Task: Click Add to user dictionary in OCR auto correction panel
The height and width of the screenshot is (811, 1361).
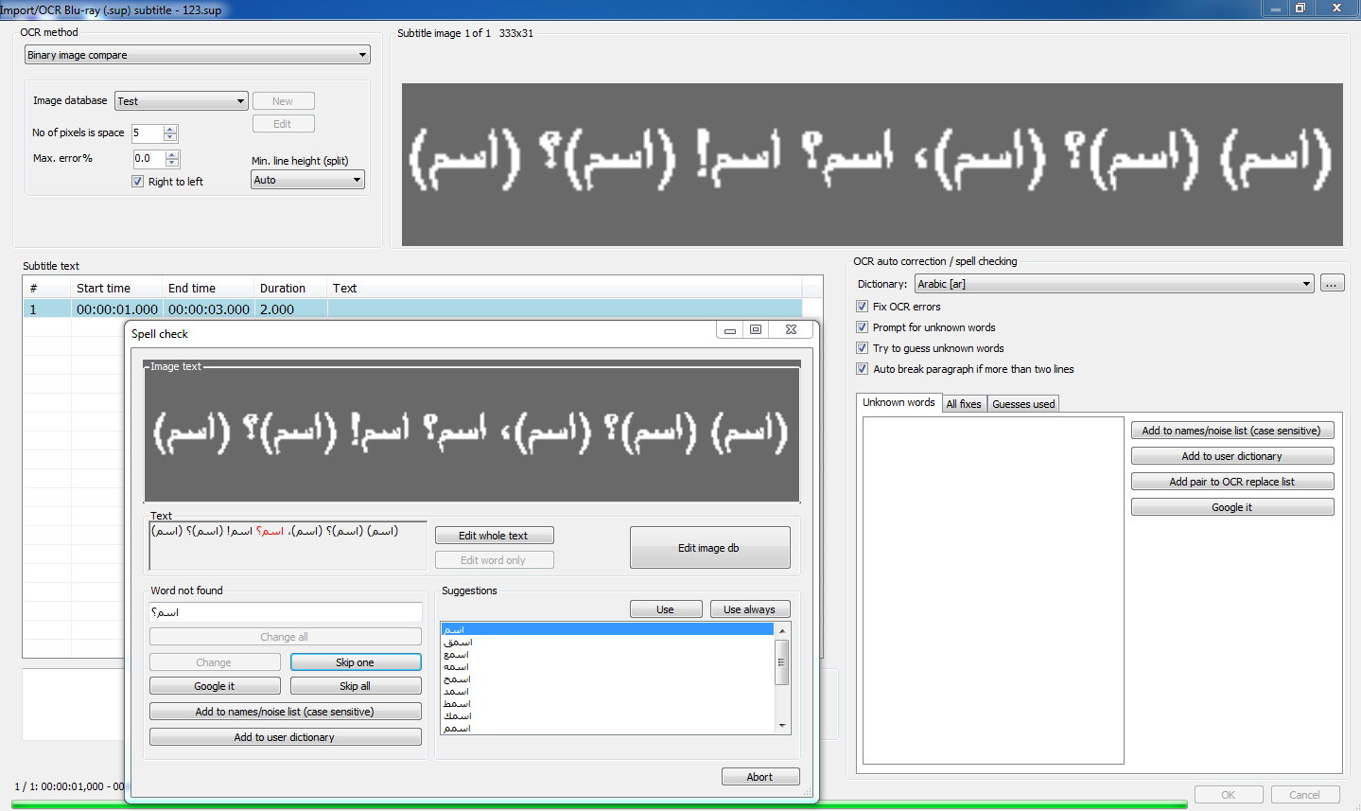Action: pyautogui.click(x=1232, y=456)
